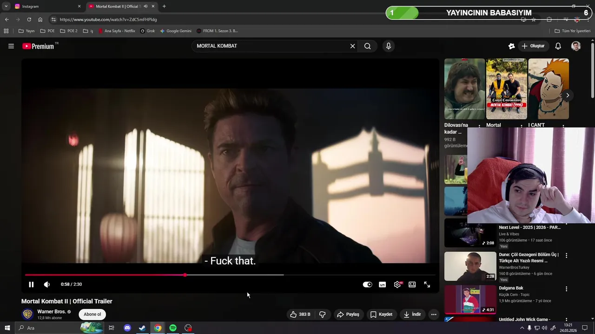
Task: Share the video via Paylaş
Action: tap(348, 315)
